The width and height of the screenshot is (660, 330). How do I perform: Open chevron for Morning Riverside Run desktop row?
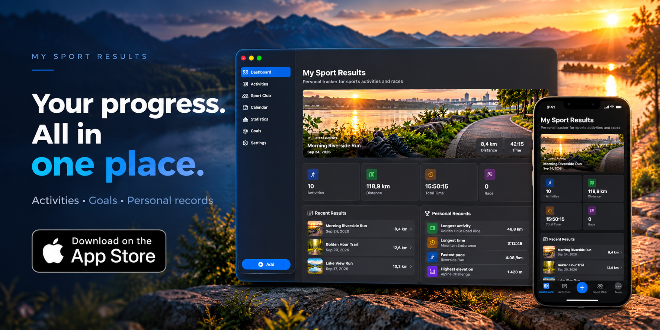tap(411, 229)
